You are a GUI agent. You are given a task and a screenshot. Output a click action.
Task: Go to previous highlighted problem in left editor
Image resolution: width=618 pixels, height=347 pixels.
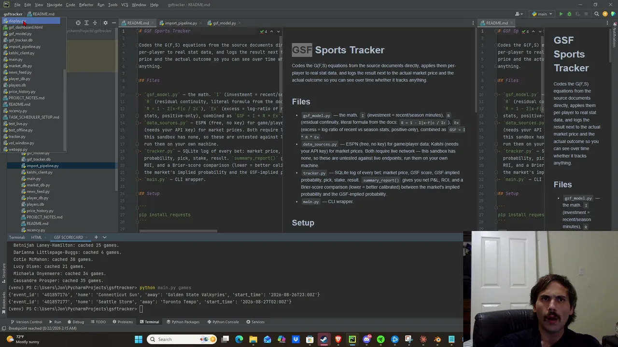pyautogui.click(x=271, y=31)
